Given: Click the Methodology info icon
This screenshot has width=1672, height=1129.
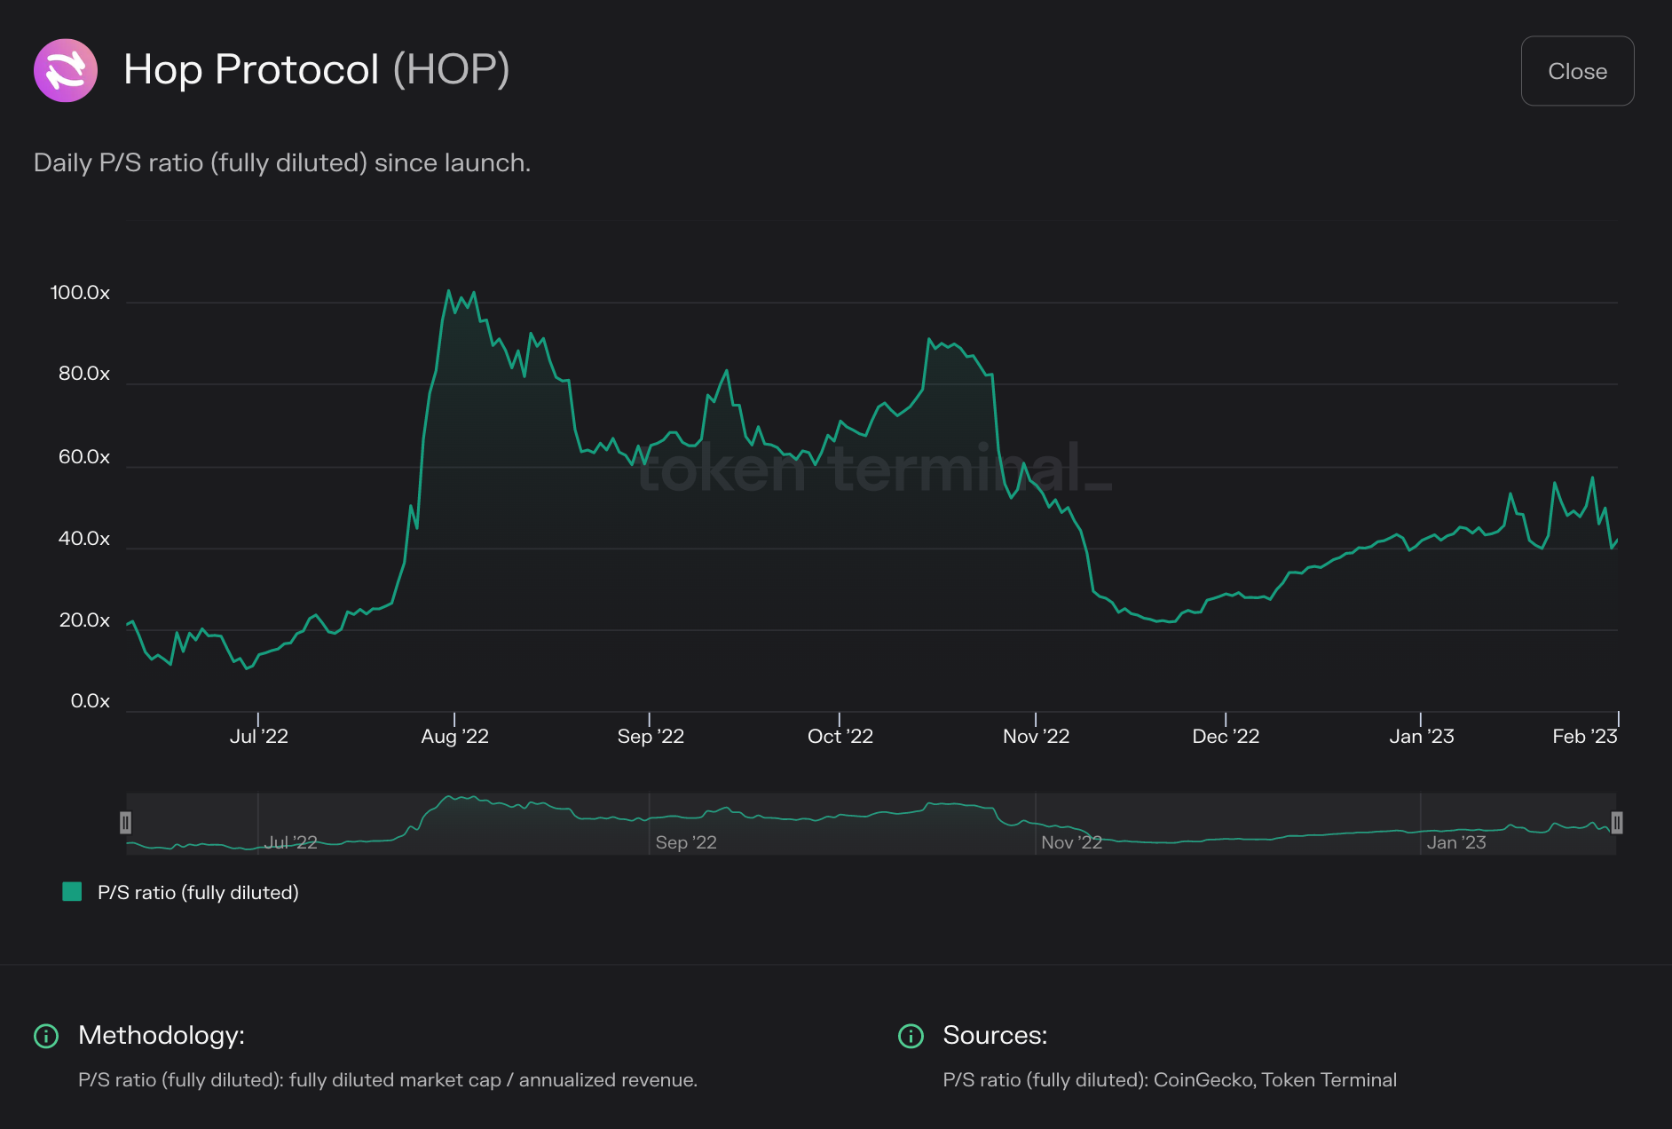Looking at the screenshot, I should click(x=46, y=1036).
